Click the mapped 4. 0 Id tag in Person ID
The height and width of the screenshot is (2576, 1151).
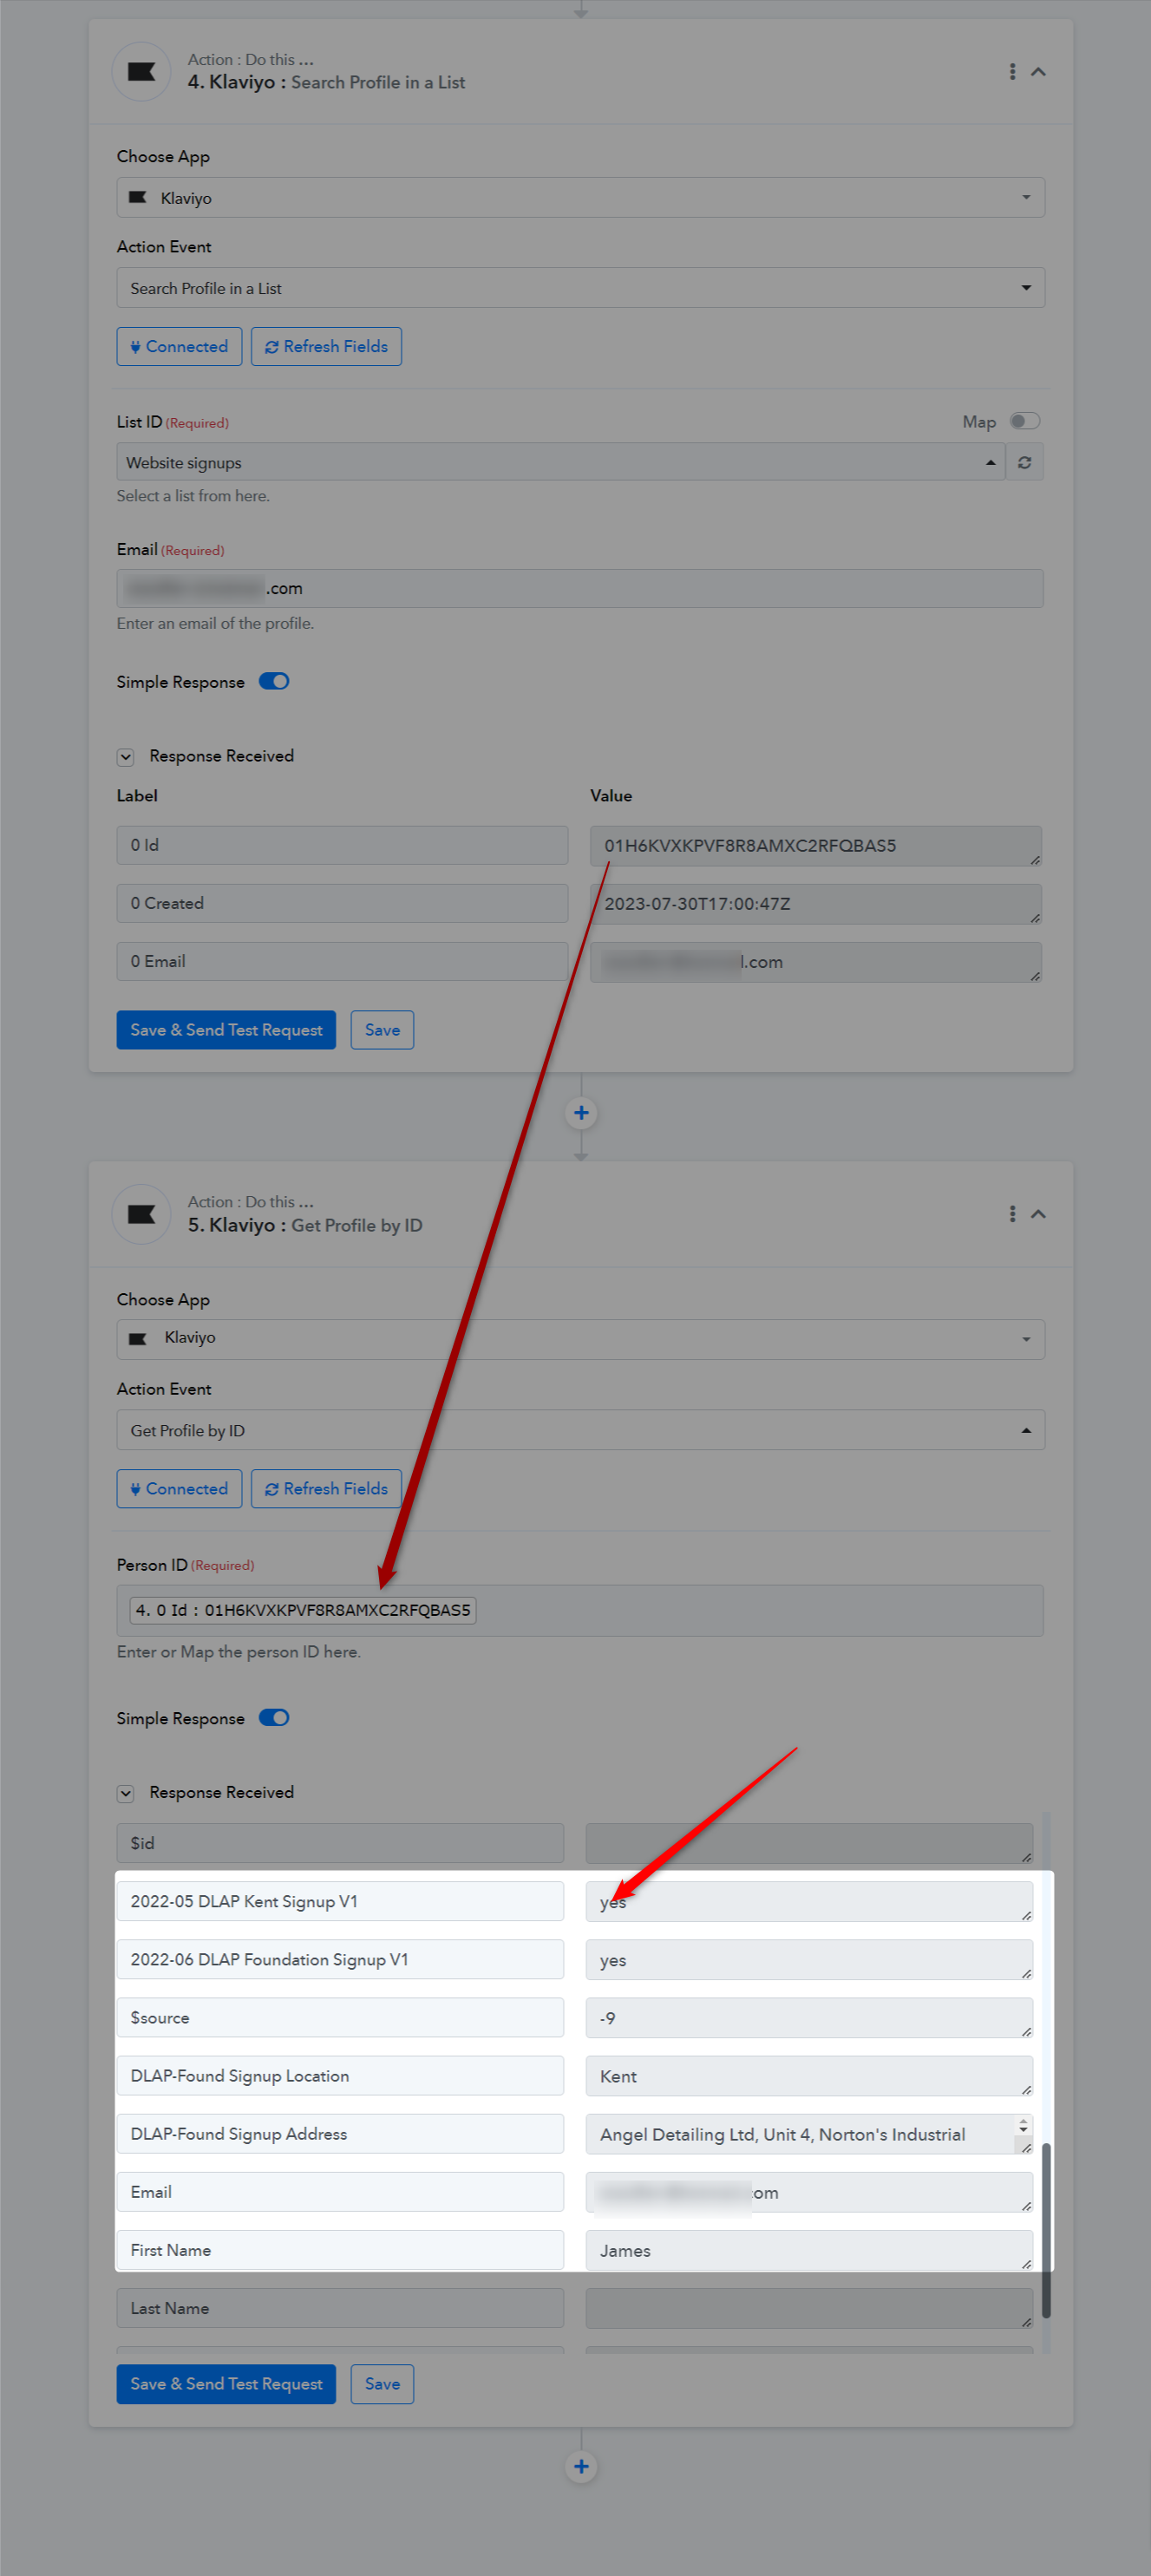(303, 1610)
